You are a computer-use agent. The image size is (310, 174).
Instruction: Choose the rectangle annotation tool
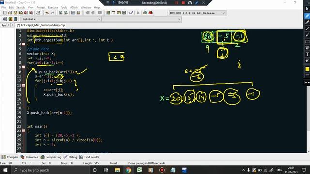coord(307,42)
